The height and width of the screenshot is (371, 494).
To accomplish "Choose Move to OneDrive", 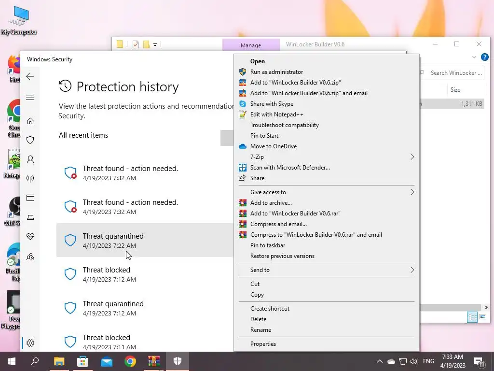I will point(327,146).
